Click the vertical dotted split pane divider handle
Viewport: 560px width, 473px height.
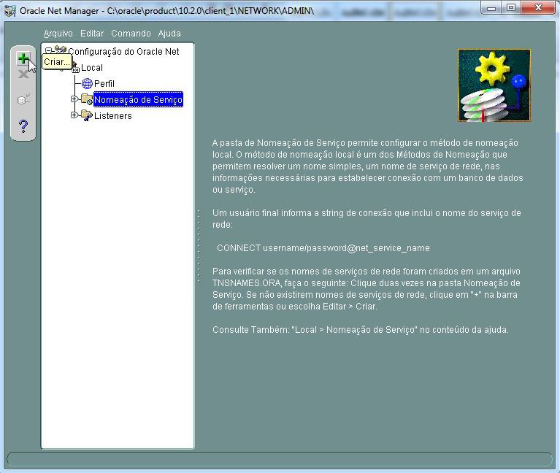click(x=199, y=247)
